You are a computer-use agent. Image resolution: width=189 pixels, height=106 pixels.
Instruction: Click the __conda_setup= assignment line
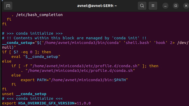click(93, 43)
